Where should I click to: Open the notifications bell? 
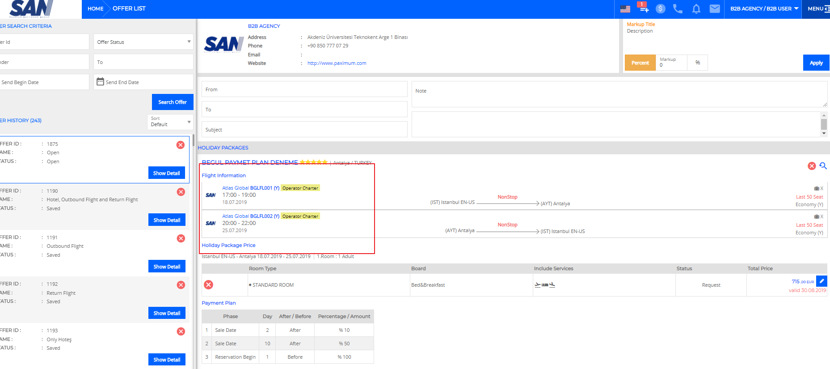pos(696,9)
